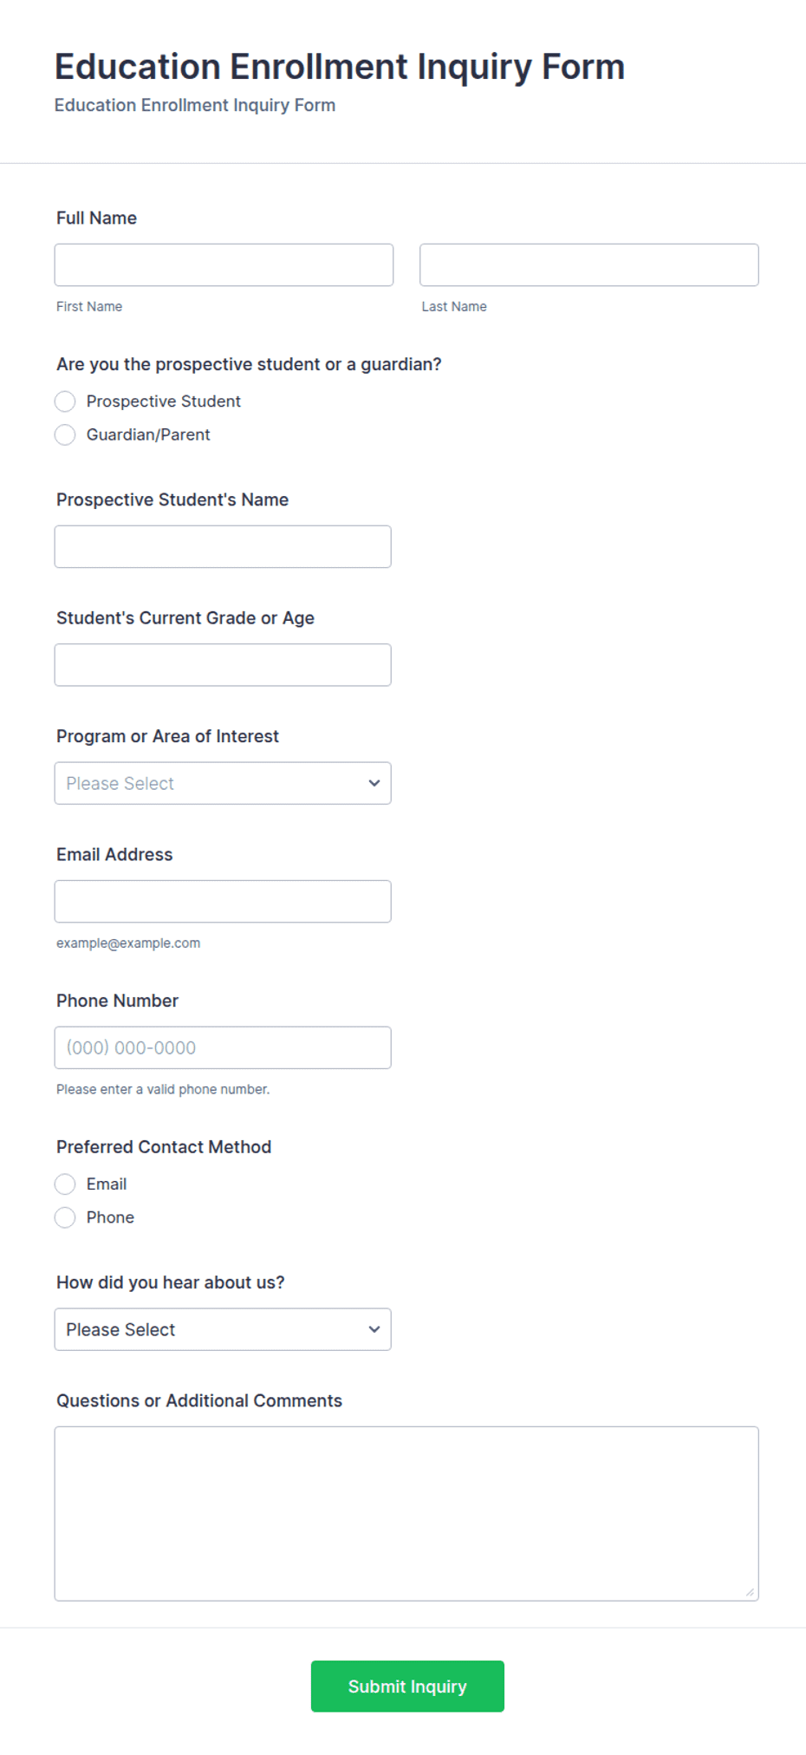The width and height of the screenshot is (806, 1755).
Task: Click the Email Address input field
Action: point(223,902)
